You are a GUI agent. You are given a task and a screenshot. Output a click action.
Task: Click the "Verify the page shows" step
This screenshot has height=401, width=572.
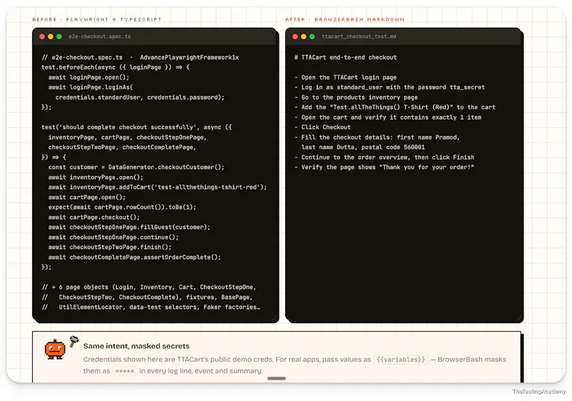384,167
